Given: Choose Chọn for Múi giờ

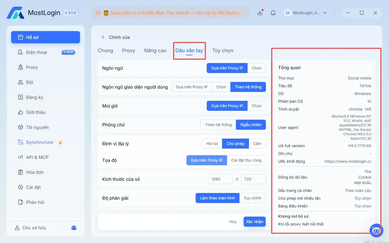Looking at the screenshot, I should pos(256,106).
